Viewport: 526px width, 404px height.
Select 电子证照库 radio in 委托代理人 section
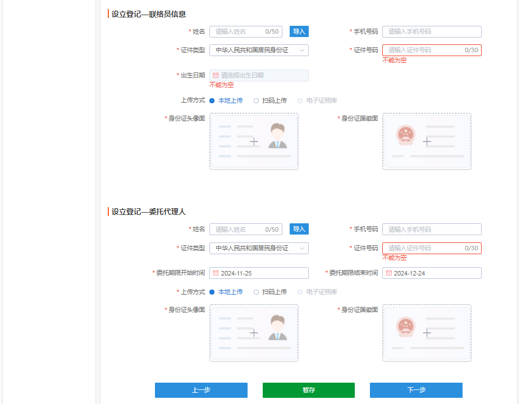point(300,292)
